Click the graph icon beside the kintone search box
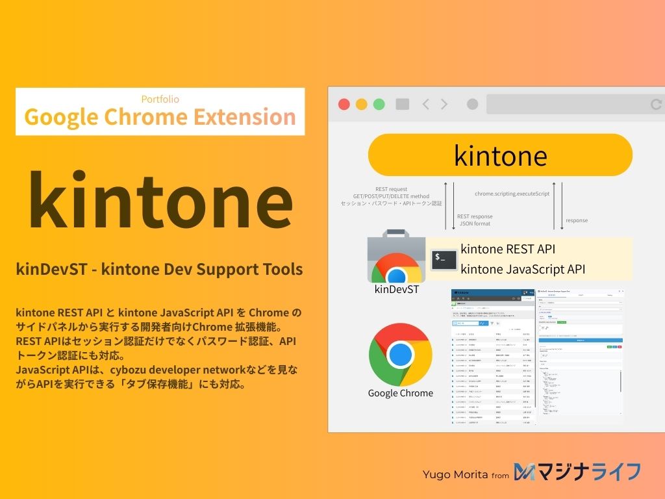 click(497, 323)
